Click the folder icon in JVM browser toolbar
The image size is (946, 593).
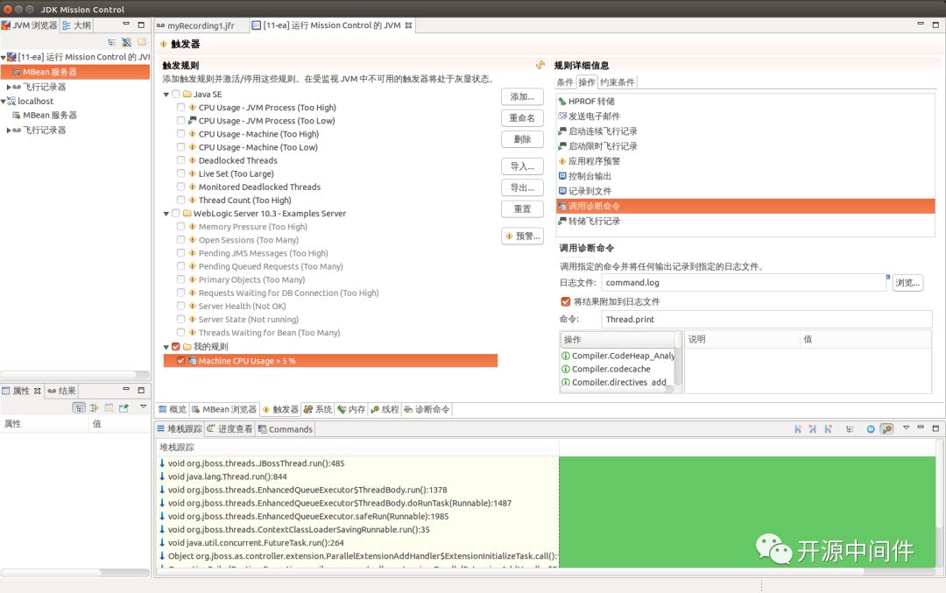(x=142, y=42)
